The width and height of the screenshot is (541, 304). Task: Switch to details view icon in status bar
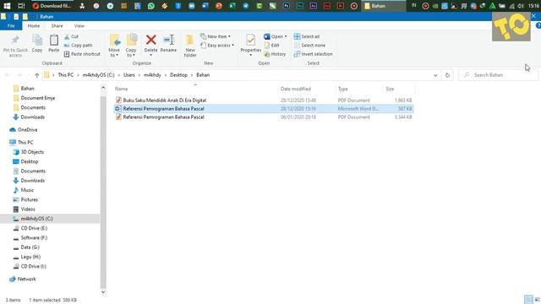(527, 300)
